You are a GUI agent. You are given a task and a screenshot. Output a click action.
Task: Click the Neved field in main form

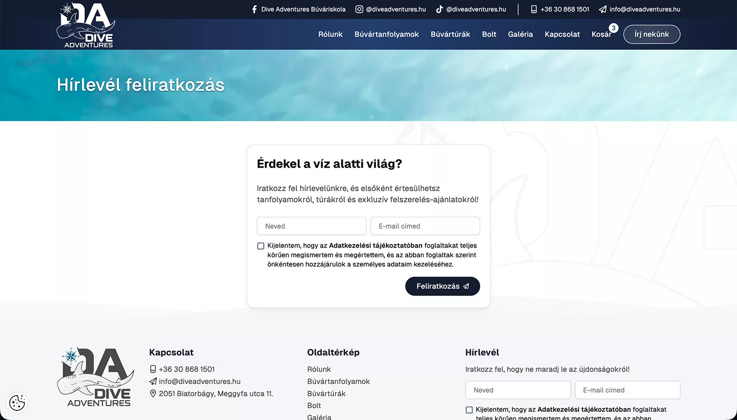pos(311,226)
